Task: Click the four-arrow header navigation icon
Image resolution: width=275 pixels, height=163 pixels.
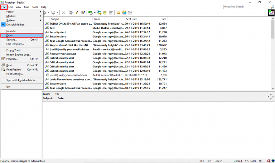Action: (x=271, y=96)
